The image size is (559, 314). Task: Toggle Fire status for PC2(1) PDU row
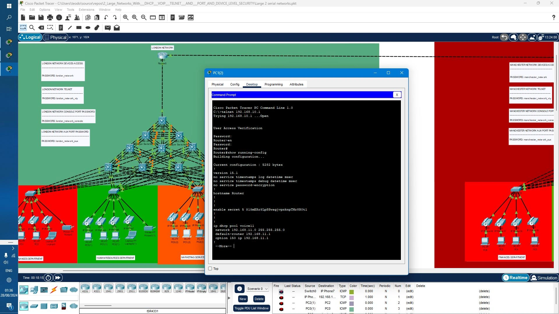pyautogui.click(x=281, y=303)
